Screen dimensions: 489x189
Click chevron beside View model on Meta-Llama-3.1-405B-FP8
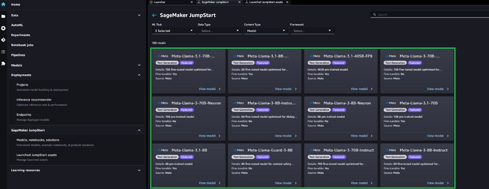pyautogui.click(x=372, y=89)
